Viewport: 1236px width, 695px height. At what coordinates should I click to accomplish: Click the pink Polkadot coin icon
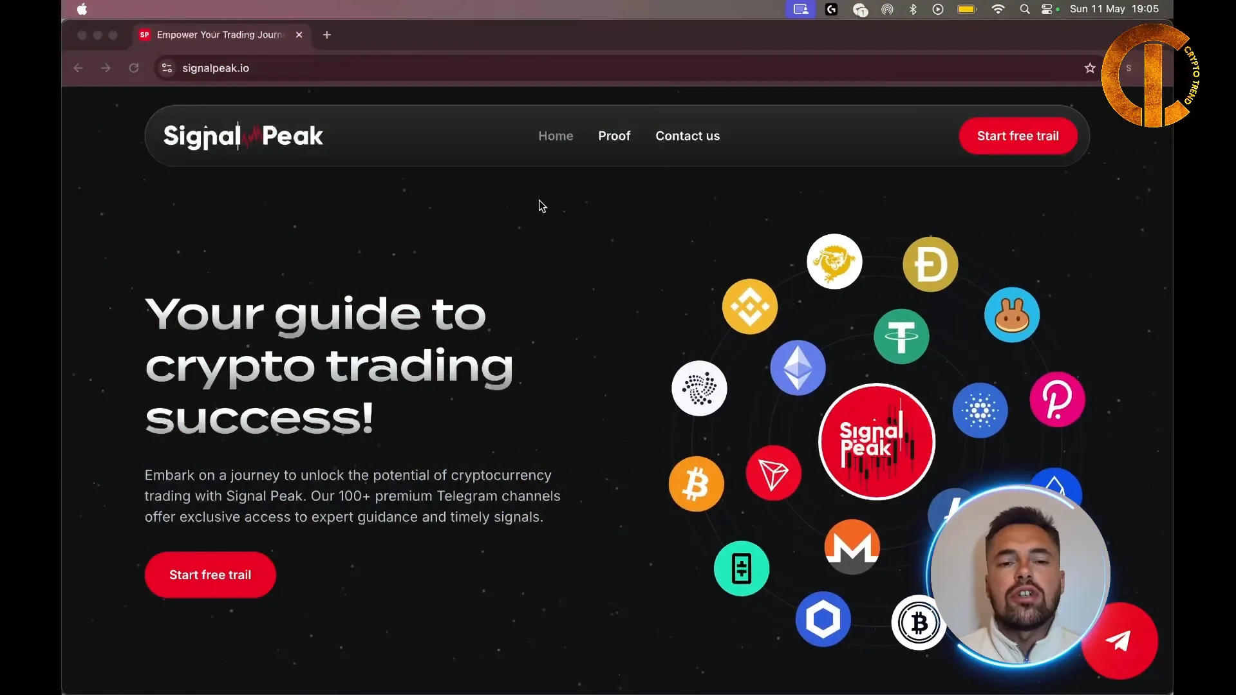tap(1057, 399)
